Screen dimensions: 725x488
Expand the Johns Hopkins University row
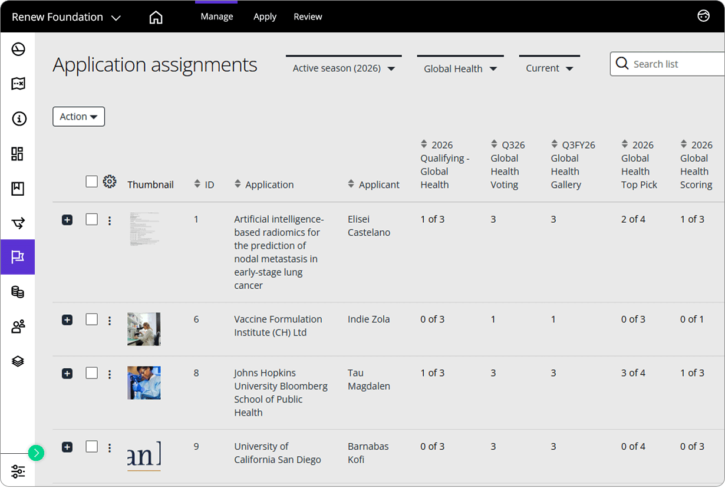(67, 374)
